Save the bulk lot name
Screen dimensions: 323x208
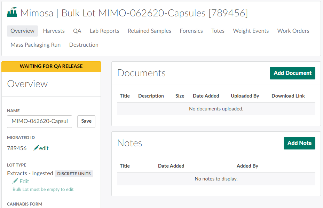coord(86,121)
